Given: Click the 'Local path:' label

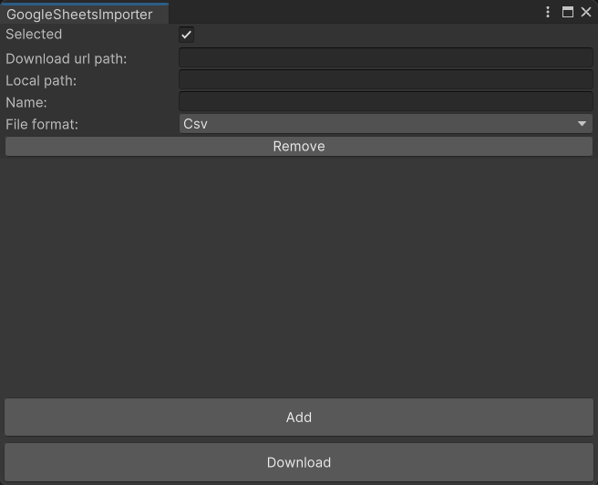Looking at the screenshot, I should [41, 81].
